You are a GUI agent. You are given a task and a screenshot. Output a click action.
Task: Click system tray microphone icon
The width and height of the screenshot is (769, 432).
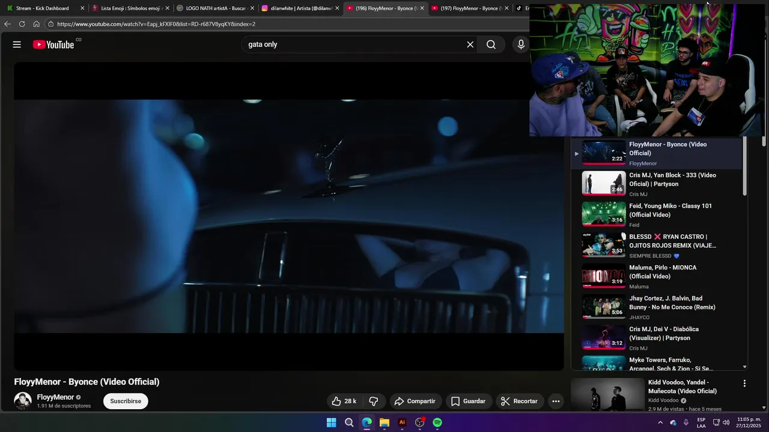click(686, 422)
